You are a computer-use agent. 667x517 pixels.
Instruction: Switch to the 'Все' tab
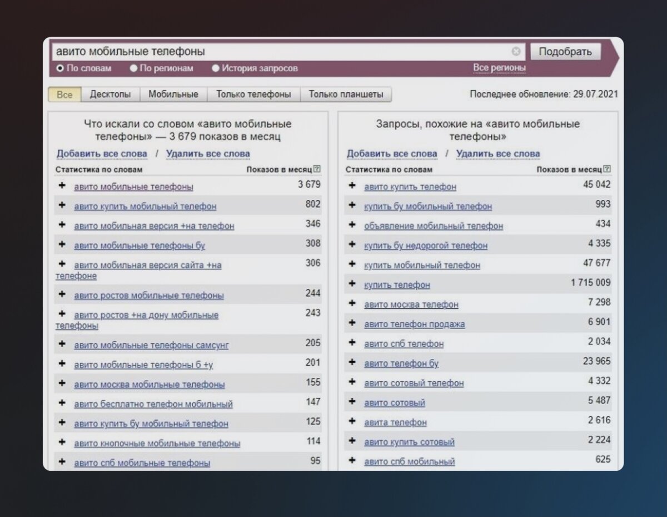click(64, 95)
